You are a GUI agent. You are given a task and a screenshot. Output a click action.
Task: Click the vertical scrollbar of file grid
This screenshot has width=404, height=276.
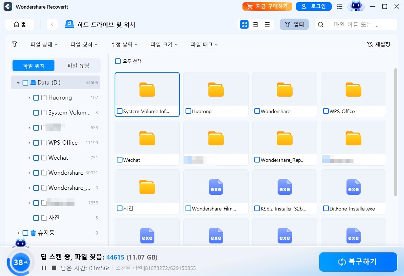point(396,132)
